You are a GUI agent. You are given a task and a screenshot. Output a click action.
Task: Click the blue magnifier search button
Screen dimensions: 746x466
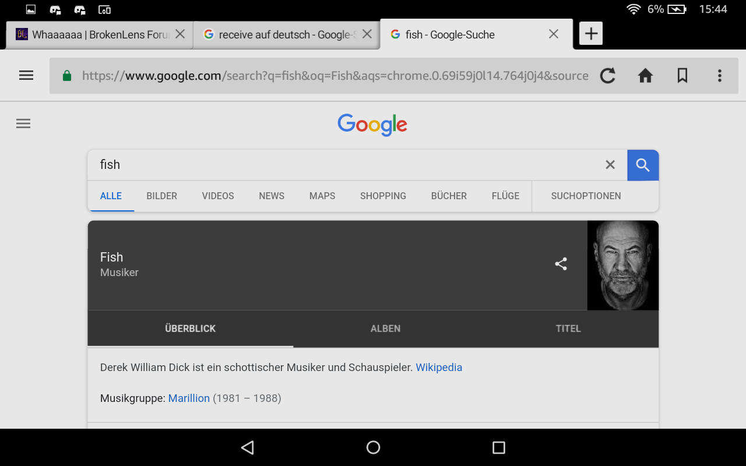643,165
